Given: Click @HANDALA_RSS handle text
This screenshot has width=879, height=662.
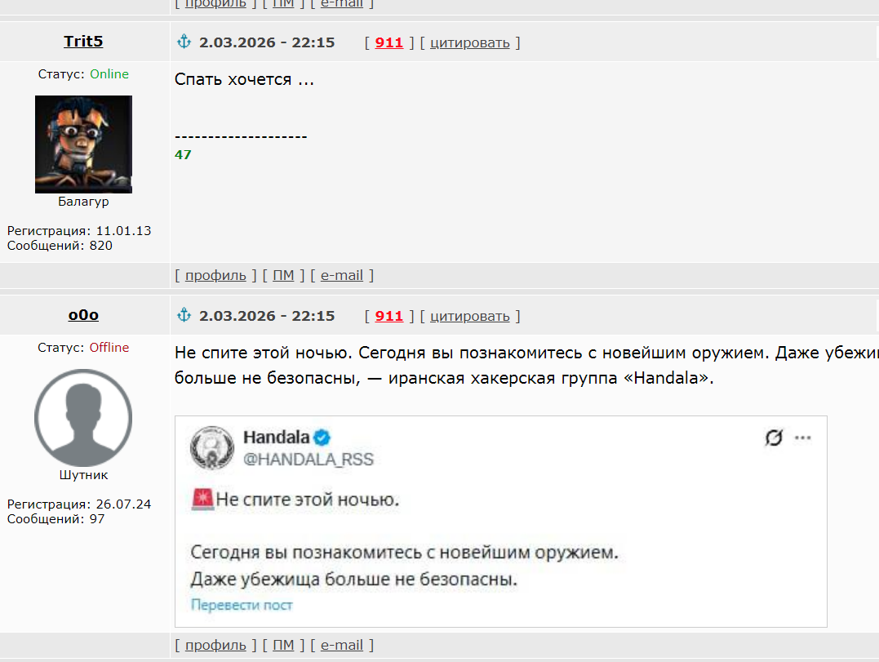Looking at the screenshot, I should 309,459.
